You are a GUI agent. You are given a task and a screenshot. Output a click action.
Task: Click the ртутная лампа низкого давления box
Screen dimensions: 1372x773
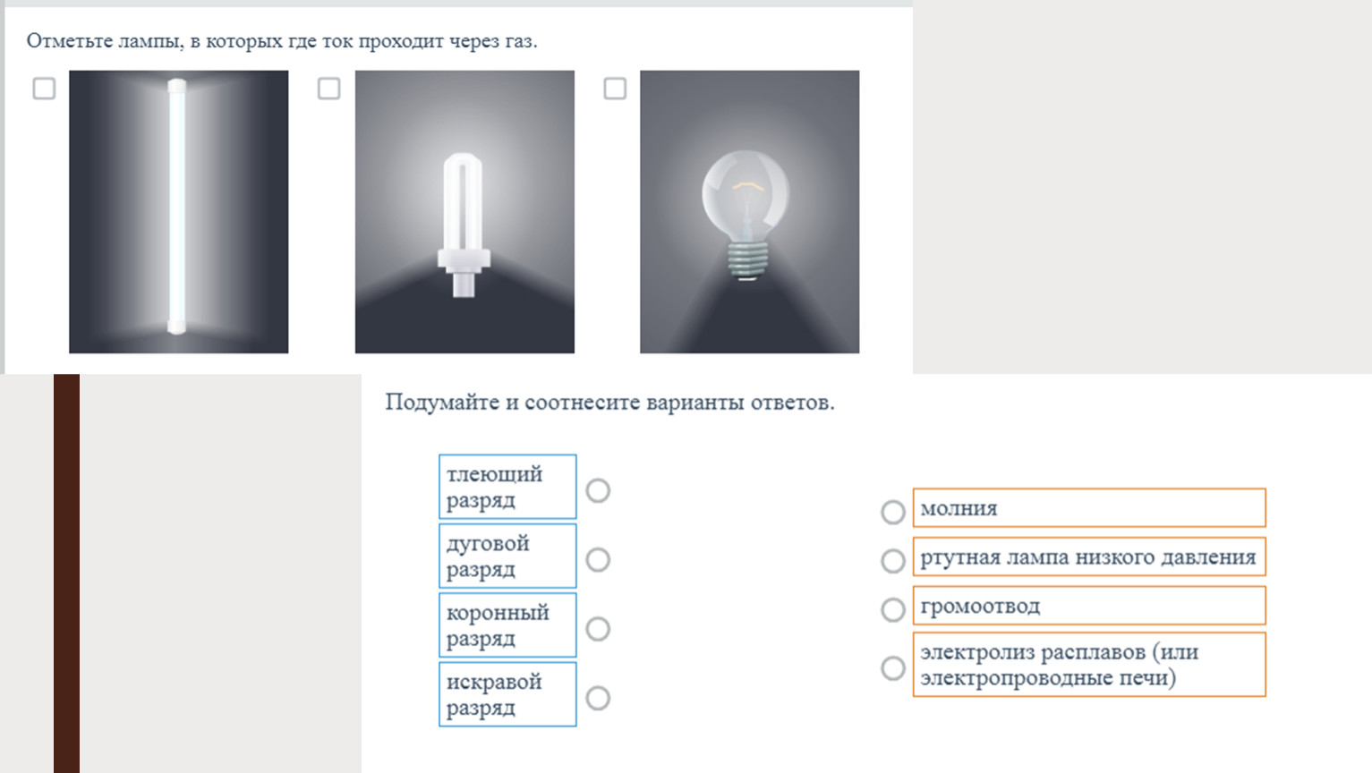point(1089,556)
